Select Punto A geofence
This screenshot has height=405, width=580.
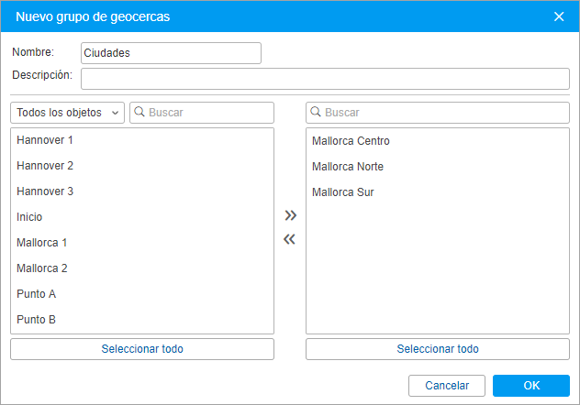142,294
